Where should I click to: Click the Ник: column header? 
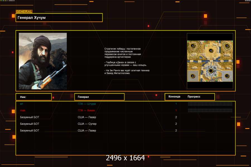point(34,97)
